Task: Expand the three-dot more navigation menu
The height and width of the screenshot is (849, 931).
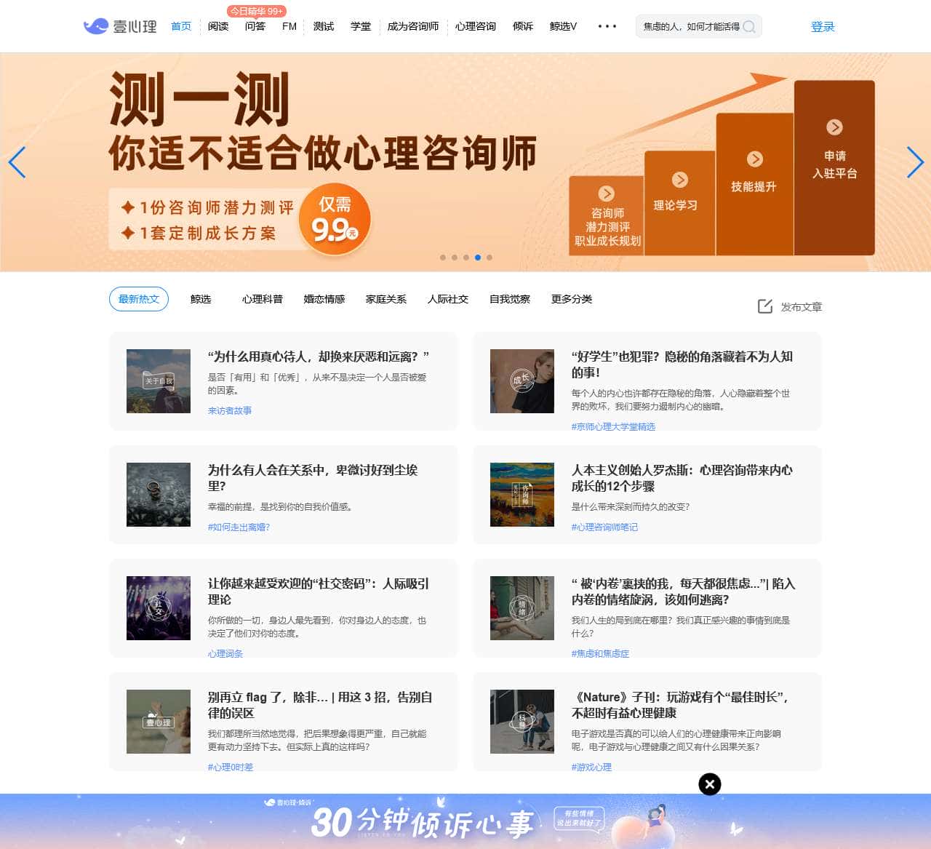Action: pyautogui.click(x=607, y=27)
